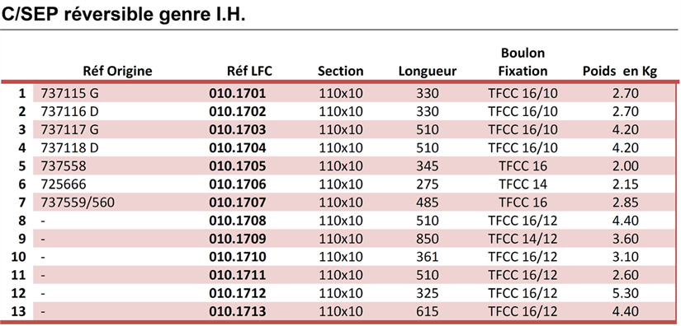
Task: Select the Section column header
Action: point(340,71)
